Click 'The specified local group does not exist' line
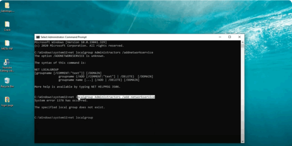The height and width of the screenshot is (146, 292). tap(70, 107)
